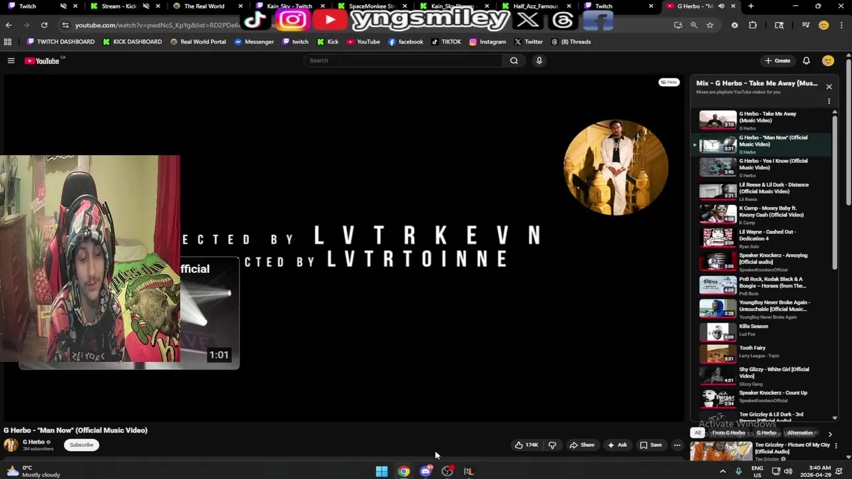Toggle the taskbar microphone indicator
The width and height of the screenshot is (852, 479).
pyautogui.click(x=739, y=472)
